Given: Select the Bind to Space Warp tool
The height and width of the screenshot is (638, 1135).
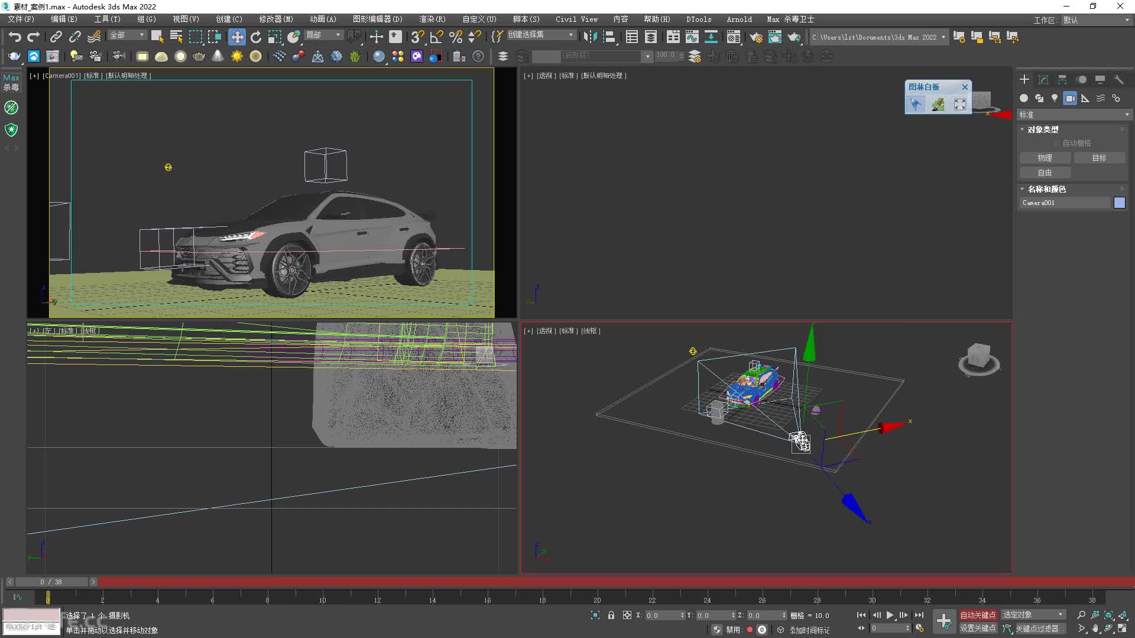Looking at the screenshot, I should click(x=94, y=37).
